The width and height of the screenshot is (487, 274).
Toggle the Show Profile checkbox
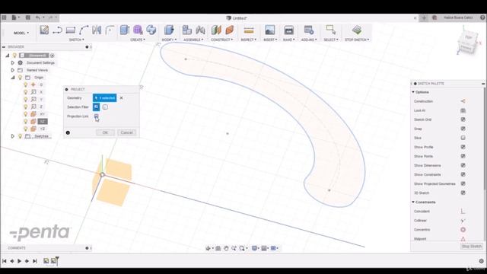click(x=463, y=147)
